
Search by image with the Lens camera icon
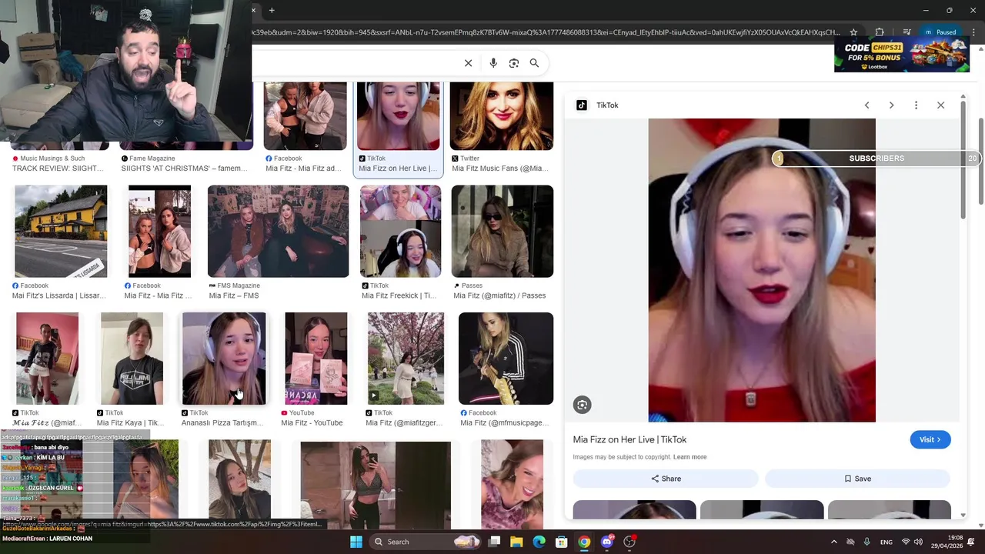click(514, 63)
